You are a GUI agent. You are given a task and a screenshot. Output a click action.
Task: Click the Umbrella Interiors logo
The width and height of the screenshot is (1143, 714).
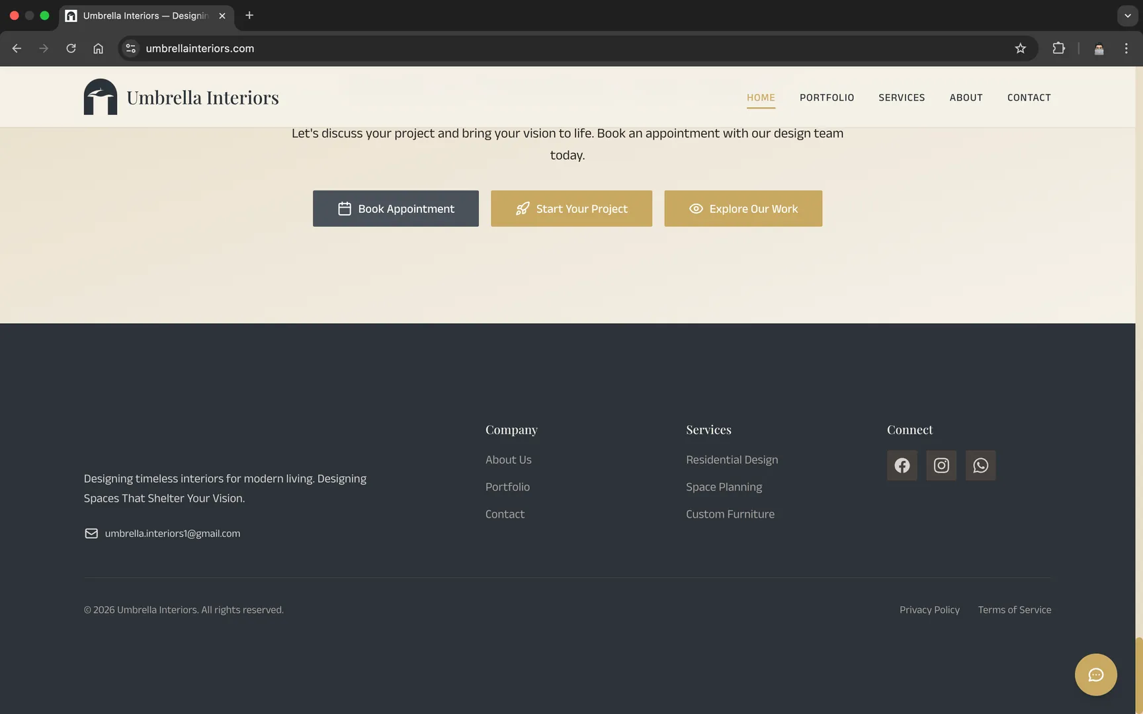(x=181, y=97)
